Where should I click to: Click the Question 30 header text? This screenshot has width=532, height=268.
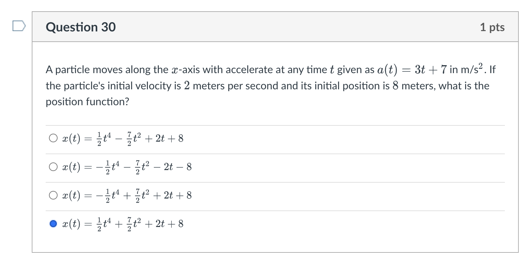pyautogui.click(x=80, y=27)
